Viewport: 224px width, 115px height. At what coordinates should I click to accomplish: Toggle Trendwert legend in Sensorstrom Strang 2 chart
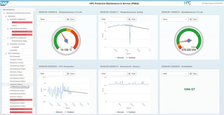pos(131,112)
